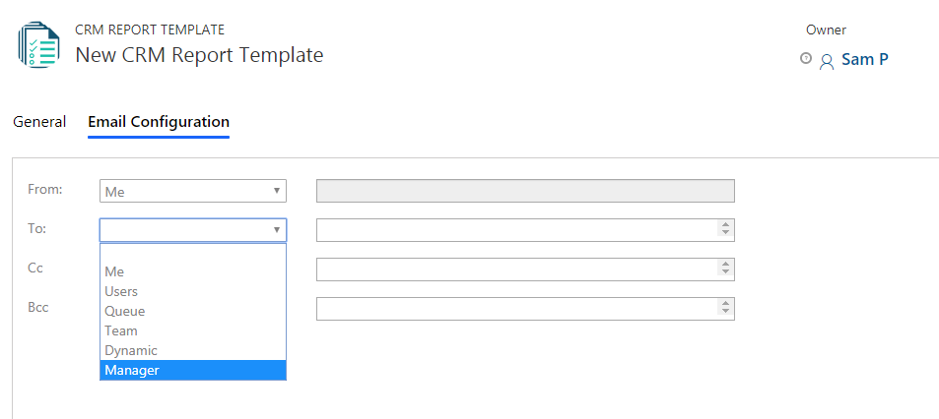
Task: Click the CRM Report Template entity icon
Action: coord(39,45)
